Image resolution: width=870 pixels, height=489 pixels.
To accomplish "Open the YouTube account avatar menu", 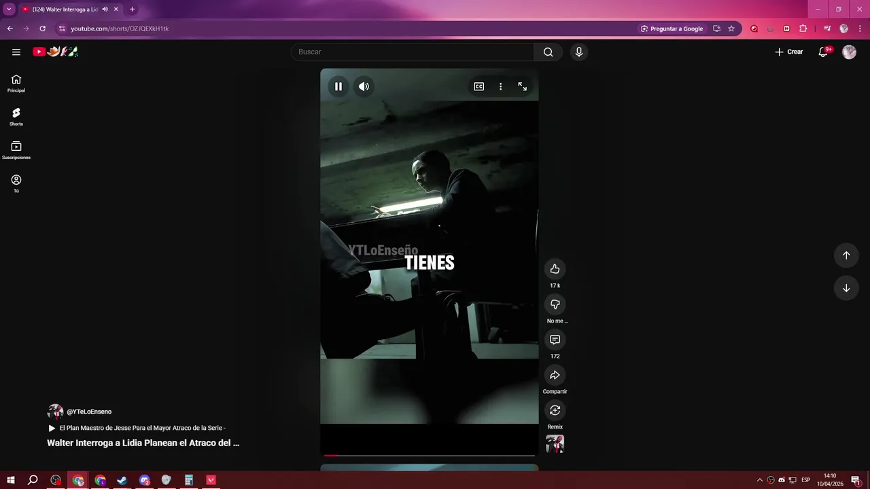I will 849,52.
